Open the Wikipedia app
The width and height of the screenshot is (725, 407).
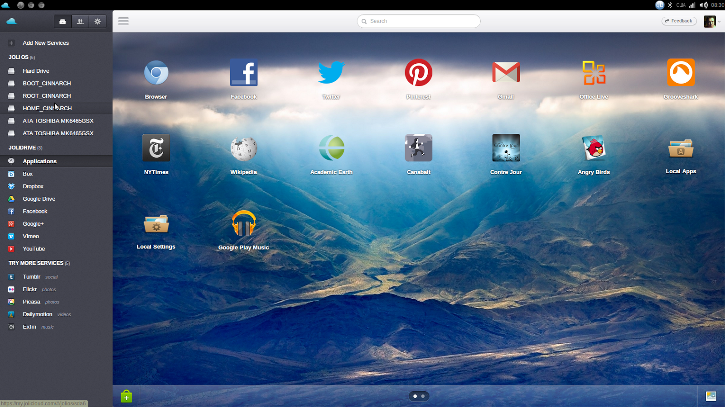tap(244, 148)
